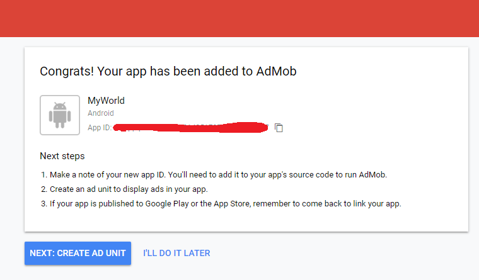Click the Next steps heading
Viewport: 479px width, 280px height.
62,156
